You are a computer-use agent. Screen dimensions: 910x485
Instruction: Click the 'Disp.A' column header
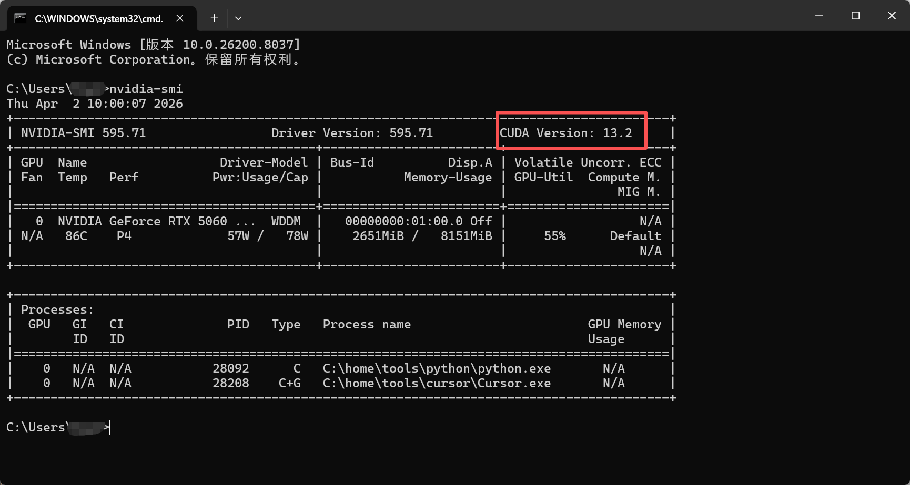pyautogui.click(x=470, y=162)
